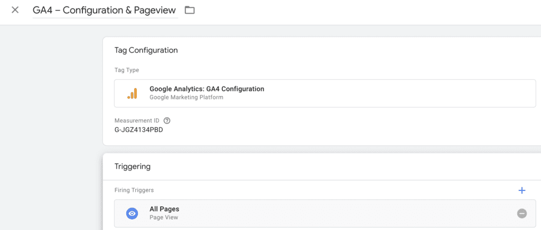Click the Google Analytics bar chart icon
Image resolution: width=541 pixels, height=230 pixels.
click(x=132, y=93)
